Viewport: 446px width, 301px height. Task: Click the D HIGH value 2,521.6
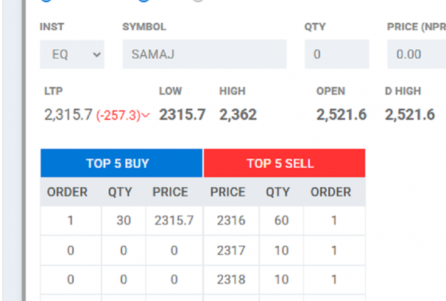click(410, 115)
